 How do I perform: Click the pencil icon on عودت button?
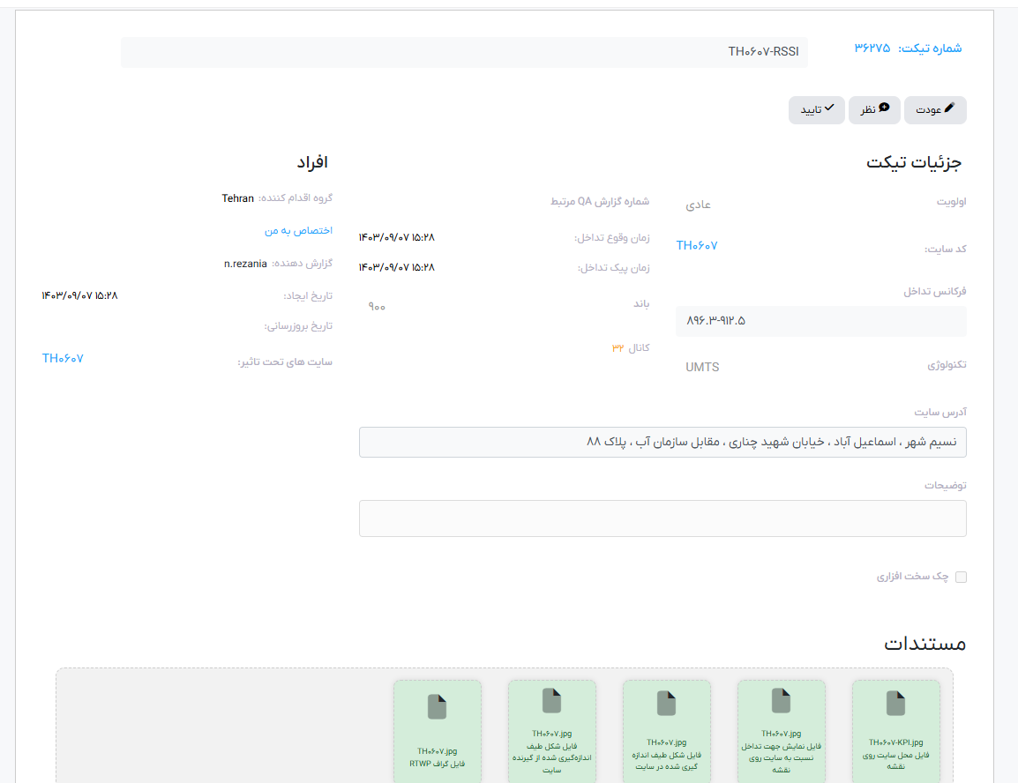coord(949,108)
